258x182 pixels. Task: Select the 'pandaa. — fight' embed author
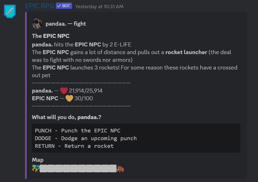tap(66, 24)
